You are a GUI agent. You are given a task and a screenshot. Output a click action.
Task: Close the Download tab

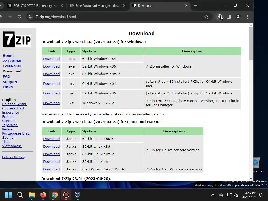coord(186,6)
